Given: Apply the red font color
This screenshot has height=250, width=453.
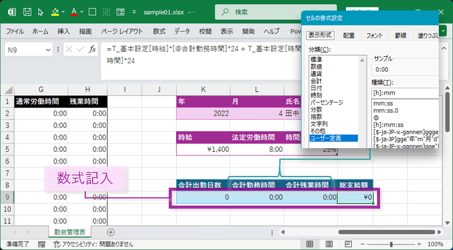Looking at the screenshot, I should 74,12.
